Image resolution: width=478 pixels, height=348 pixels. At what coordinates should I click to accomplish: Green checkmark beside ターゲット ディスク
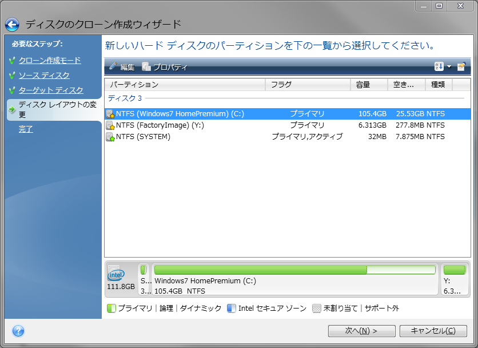tap(12, 90)
